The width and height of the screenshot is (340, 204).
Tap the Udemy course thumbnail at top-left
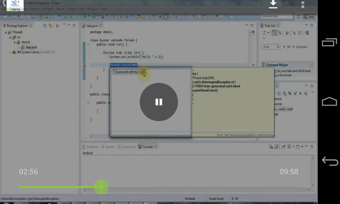[15, 6]
